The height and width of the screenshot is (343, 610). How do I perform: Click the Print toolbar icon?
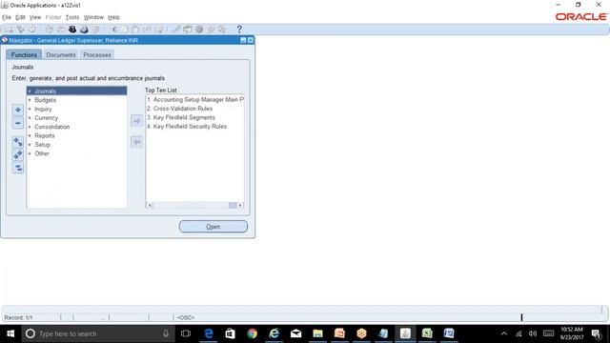click(84, 30)
